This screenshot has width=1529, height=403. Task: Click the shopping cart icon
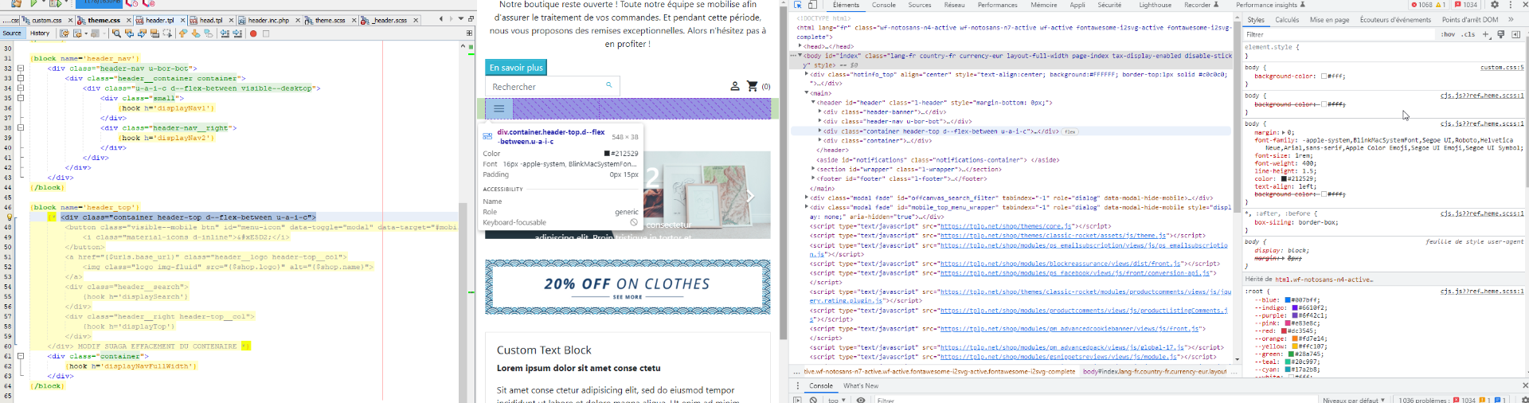point(753,86)
